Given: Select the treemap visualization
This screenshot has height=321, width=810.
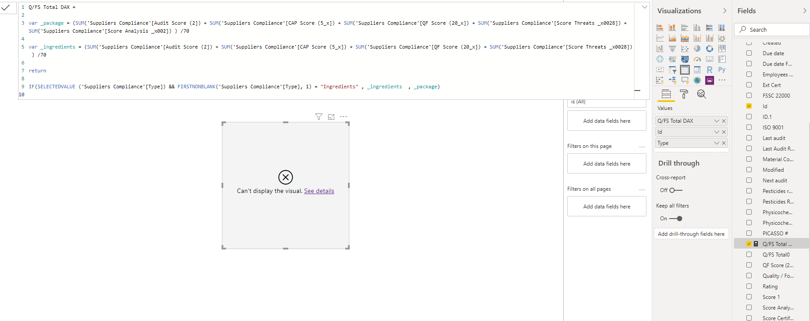Looking at the screenshot, I should (722, 49).
